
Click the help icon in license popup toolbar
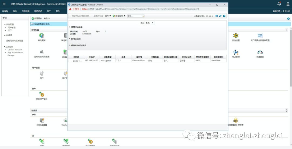click(x=224, y=16)
